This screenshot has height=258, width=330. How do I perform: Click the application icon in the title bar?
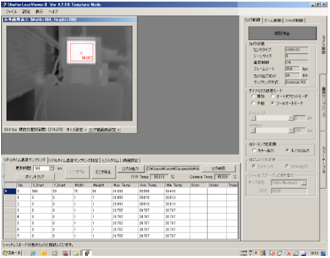pos(4,4)
